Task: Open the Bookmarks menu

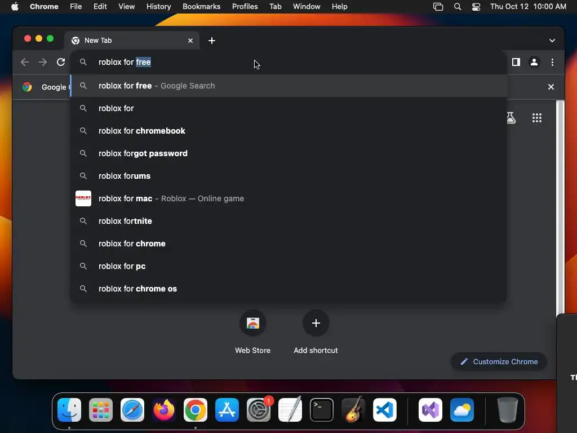Action: click(201, 7)
